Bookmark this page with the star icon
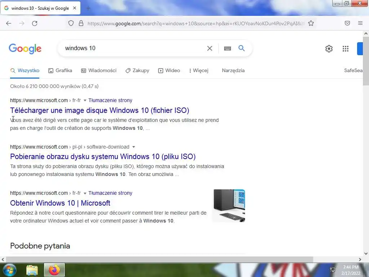 coord(311,23)
